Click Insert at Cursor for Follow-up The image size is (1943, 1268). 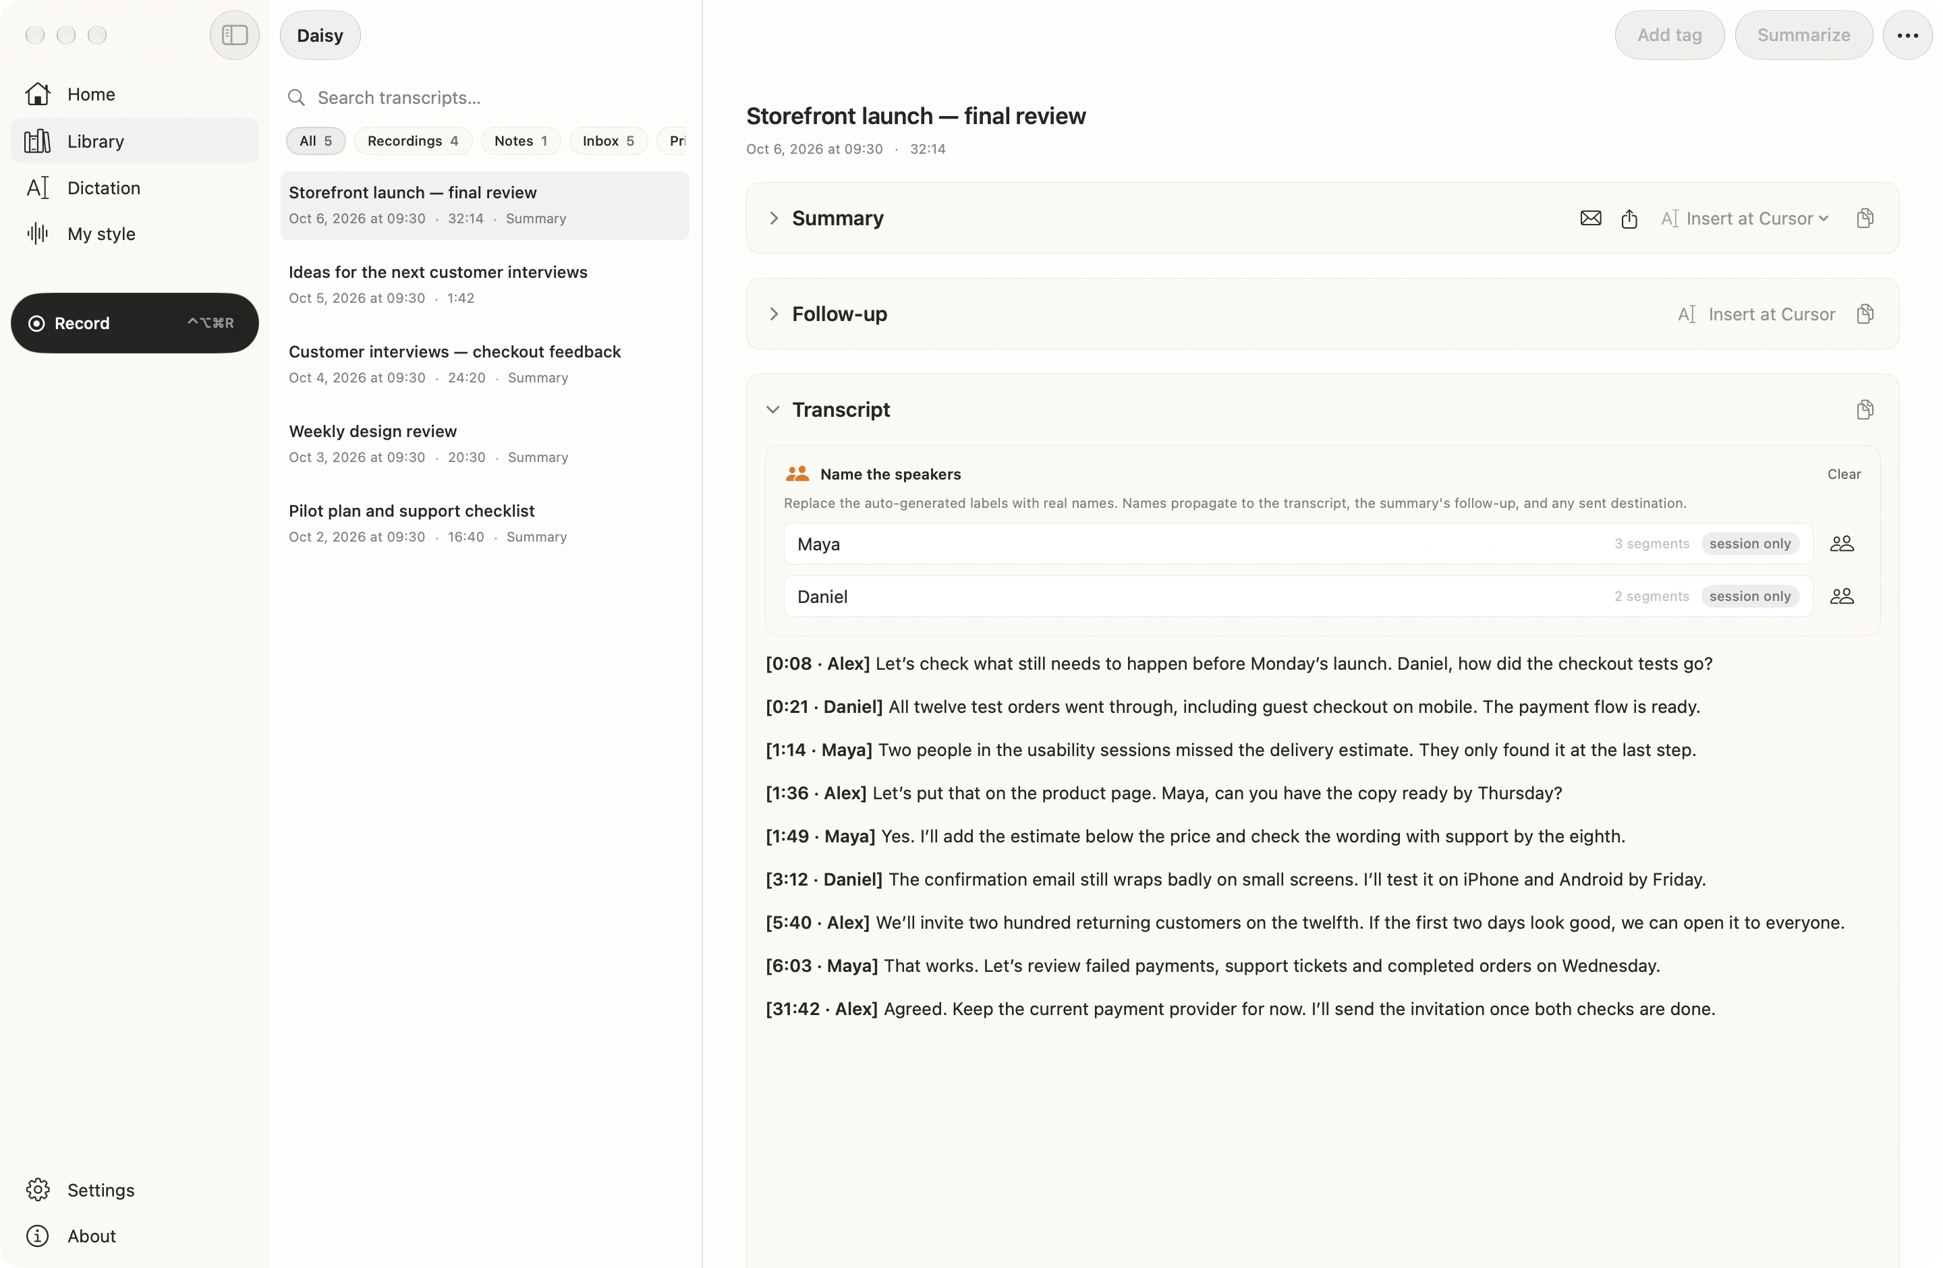(1756, 314)
